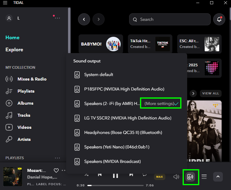Image resolution: width=231 pixels, height=190 pixels.
Task: Open Tracks in My Collection
Action: (x=18, y=115)
